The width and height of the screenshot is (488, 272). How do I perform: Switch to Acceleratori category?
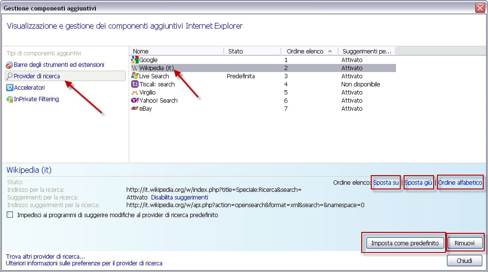click(29, 87)
